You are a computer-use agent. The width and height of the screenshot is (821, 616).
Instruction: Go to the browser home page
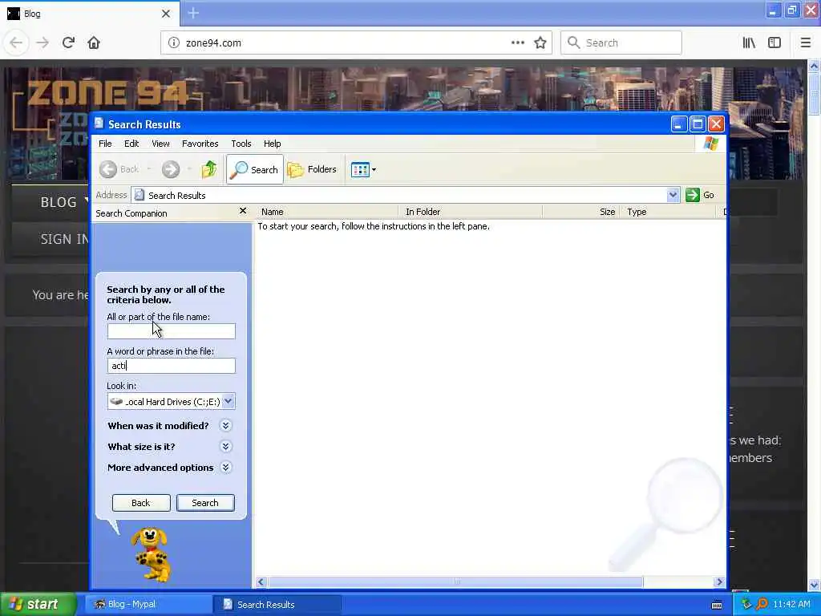click(x=94, y=43)
